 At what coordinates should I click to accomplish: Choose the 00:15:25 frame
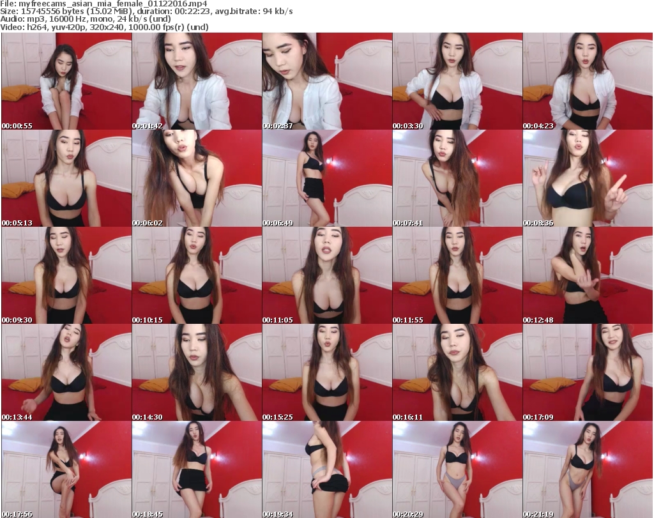(327, 372)
